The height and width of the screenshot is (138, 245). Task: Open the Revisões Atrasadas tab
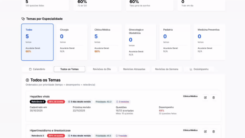click(134, 69)
